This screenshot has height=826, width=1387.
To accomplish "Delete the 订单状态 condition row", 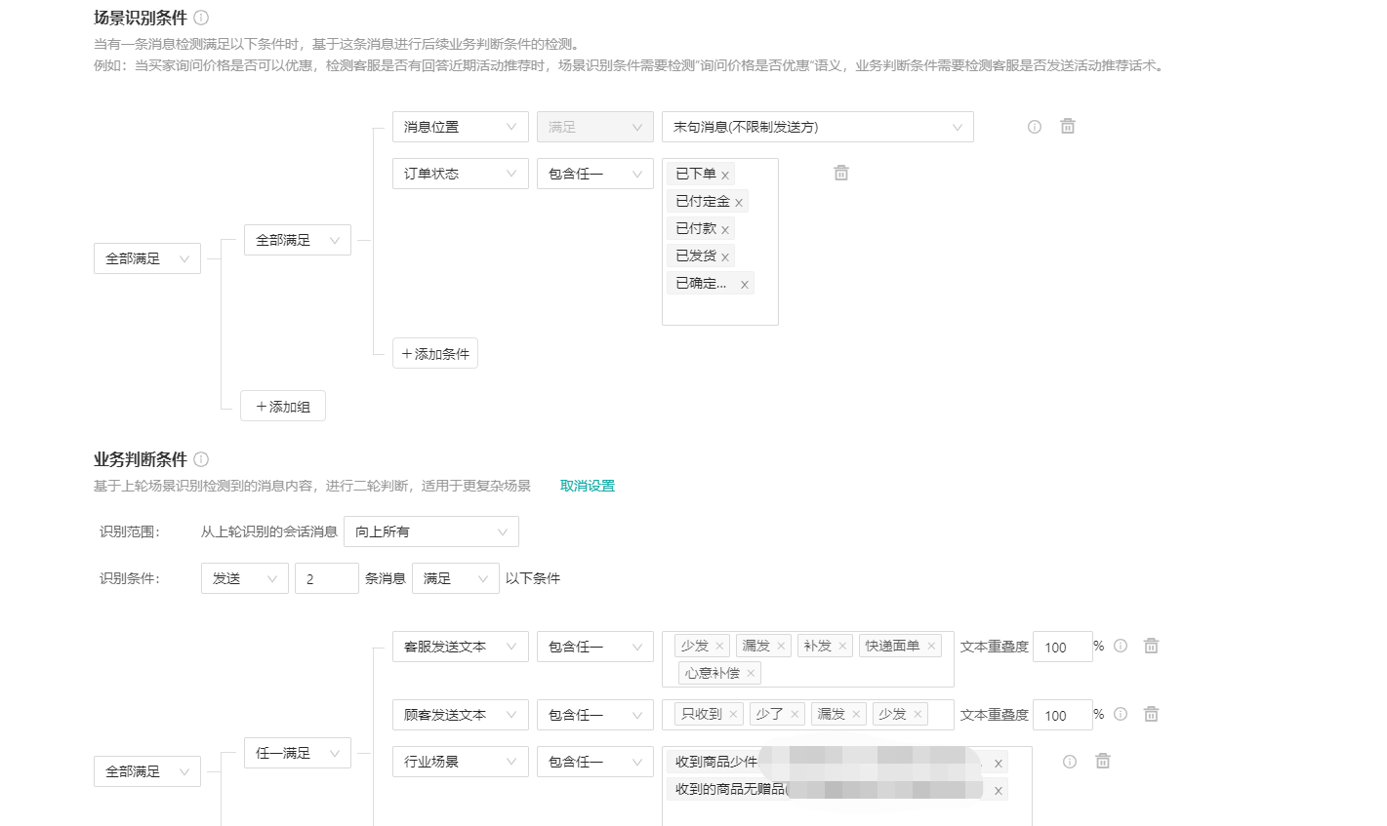I will 841,173.
